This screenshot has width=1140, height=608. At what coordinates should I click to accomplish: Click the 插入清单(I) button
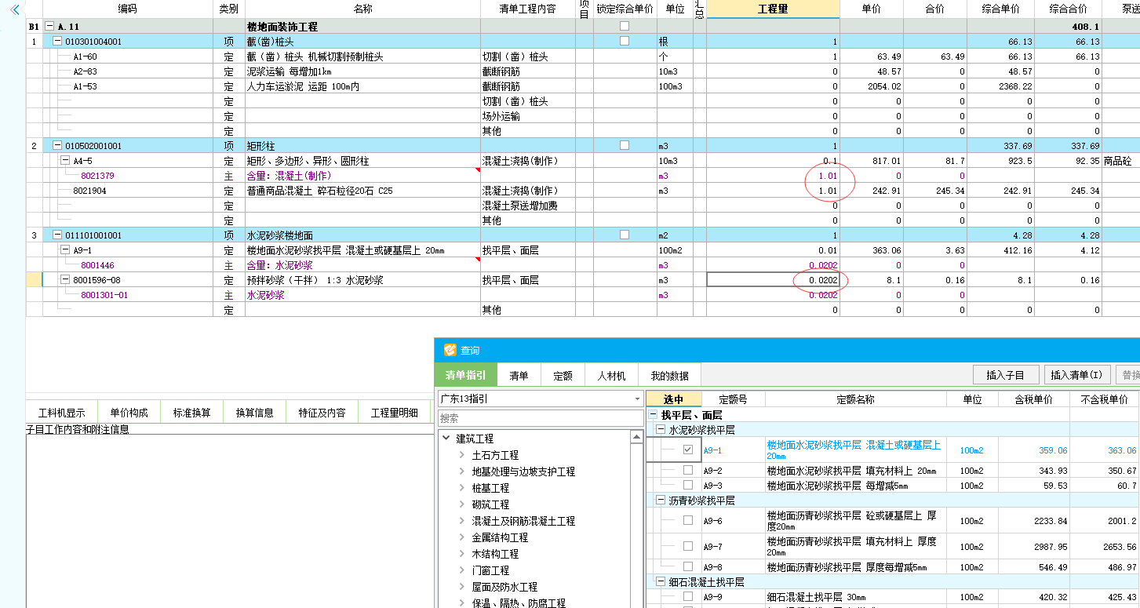pos(1076,375)
